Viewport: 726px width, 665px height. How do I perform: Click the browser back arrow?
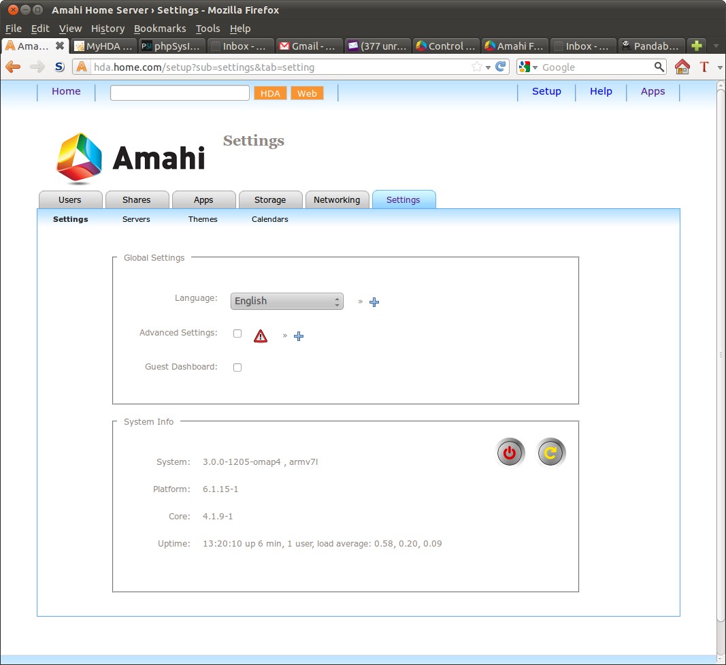pos(13,67)
